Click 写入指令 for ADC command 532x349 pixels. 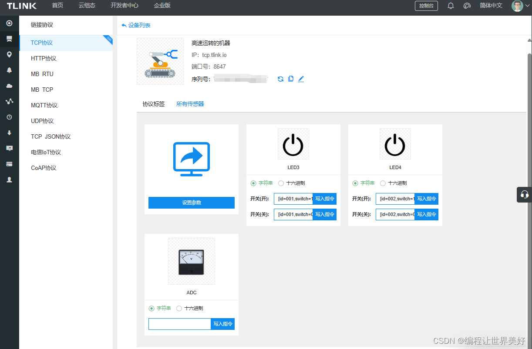(222, 324)
